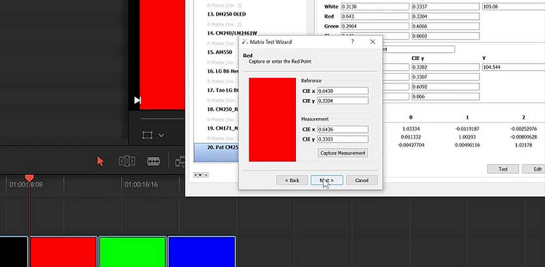Click the Next > button in wizard

(x=327, y=180)
